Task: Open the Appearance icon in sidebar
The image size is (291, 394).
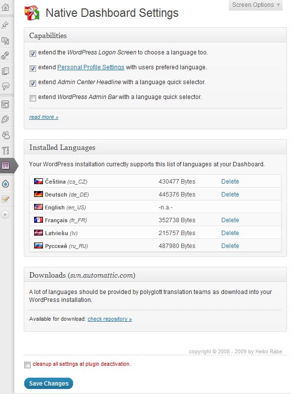Action: point(5,104)
